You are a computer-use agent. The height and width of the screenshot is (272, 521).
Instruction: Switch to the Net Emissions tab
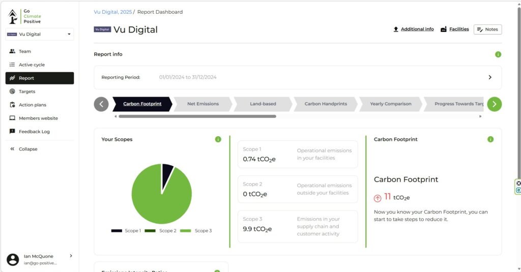202,104
